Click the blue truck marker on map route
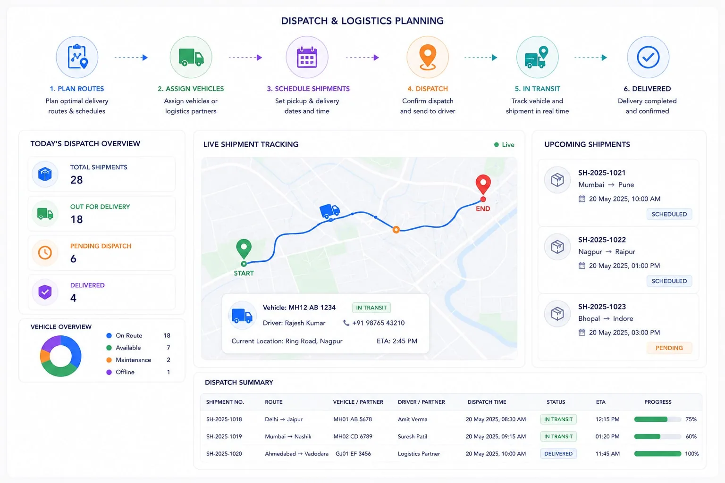Viewport: 725px width, 483px height. click(x=329, y=210)
